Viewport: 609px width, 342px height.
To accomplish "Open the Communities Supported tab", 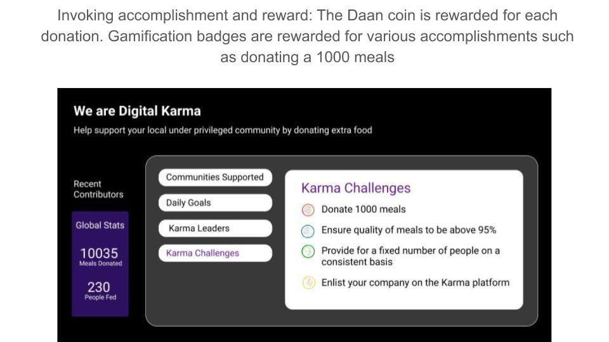I will 215,177.
